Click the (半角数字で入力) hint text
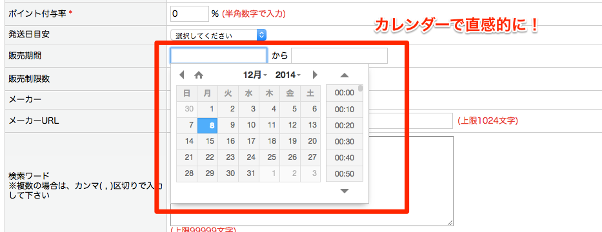This screenshot has width=602, height=232. pos(254,14)
